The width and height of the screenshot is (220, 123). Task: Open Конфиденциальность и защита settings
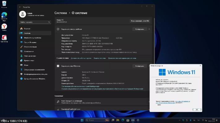coord(35,74)
